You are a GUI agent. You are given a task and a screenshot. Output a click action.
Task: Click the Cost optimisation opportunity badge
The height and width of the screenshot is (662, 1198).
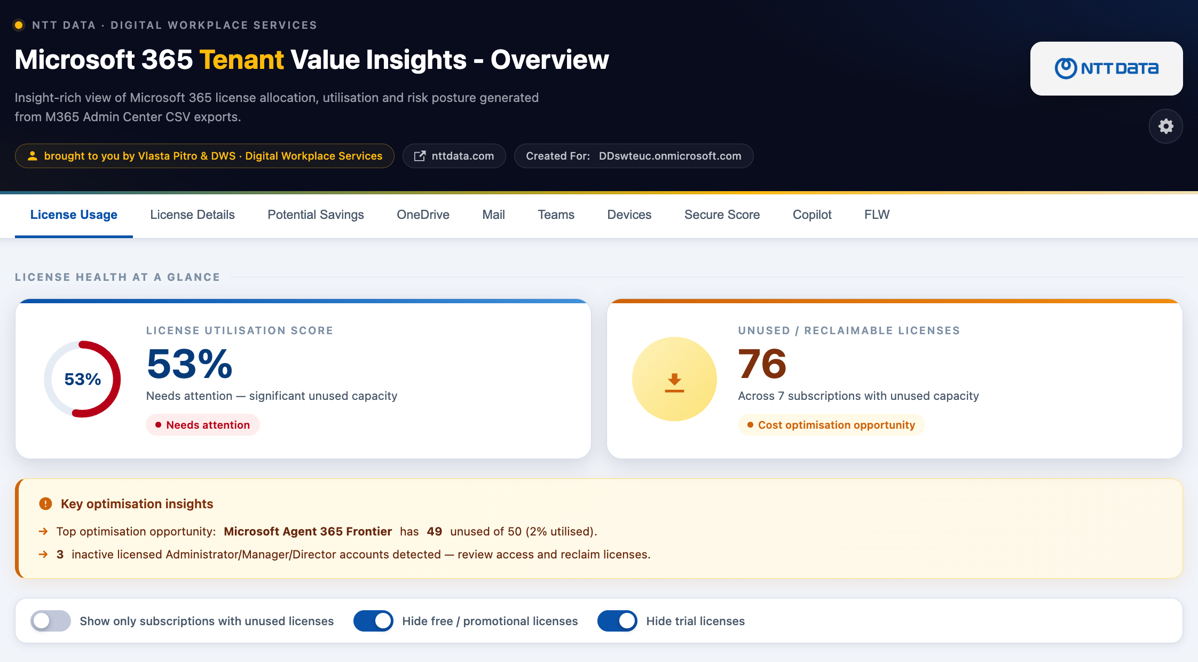pos(831,425)
